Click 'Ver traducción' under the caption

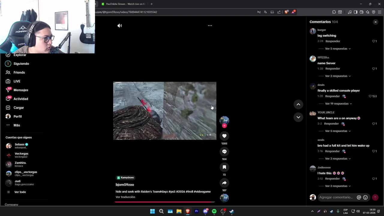point(125,197)
